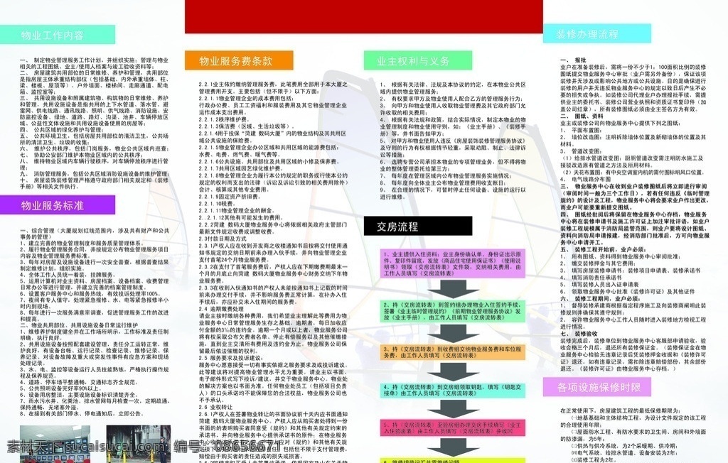Click the bold line 五、装修工程开始前，业户必须
The height and width of the screenshot is (463, 728).
(x=601, y=249)
